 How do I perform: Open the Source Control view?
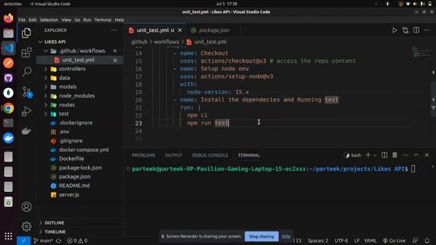[27, 92]
